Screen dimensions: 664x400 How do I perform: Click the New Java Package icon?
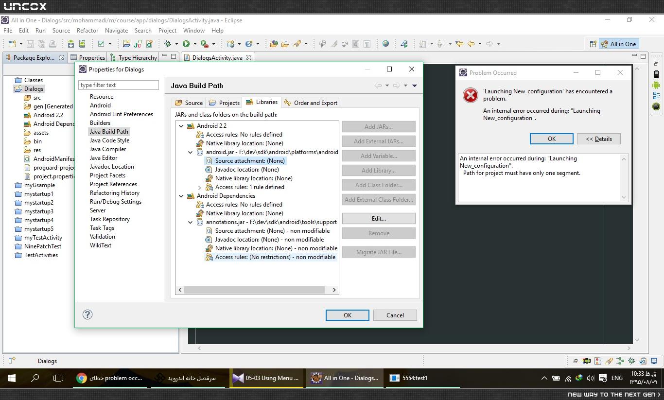click(126, 44)
